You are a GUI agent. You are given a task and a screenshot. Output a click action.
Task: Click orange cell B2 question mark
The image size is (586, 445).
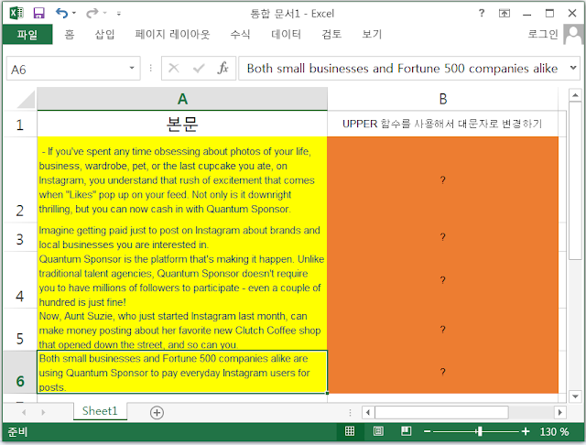tap(443, 179)
